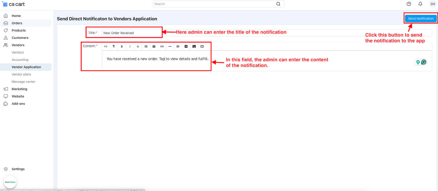Insert a table using the editor toolbar
The width and height of the screenshot is (438, 191).
coord(154,46)
